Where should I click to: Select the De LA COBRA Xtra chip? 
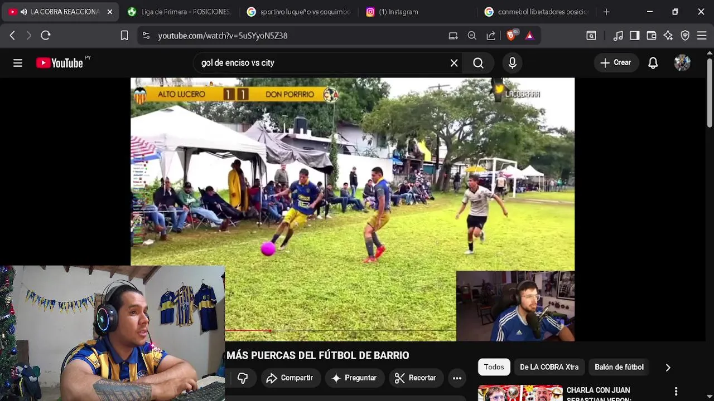click(x=549, y=367)
